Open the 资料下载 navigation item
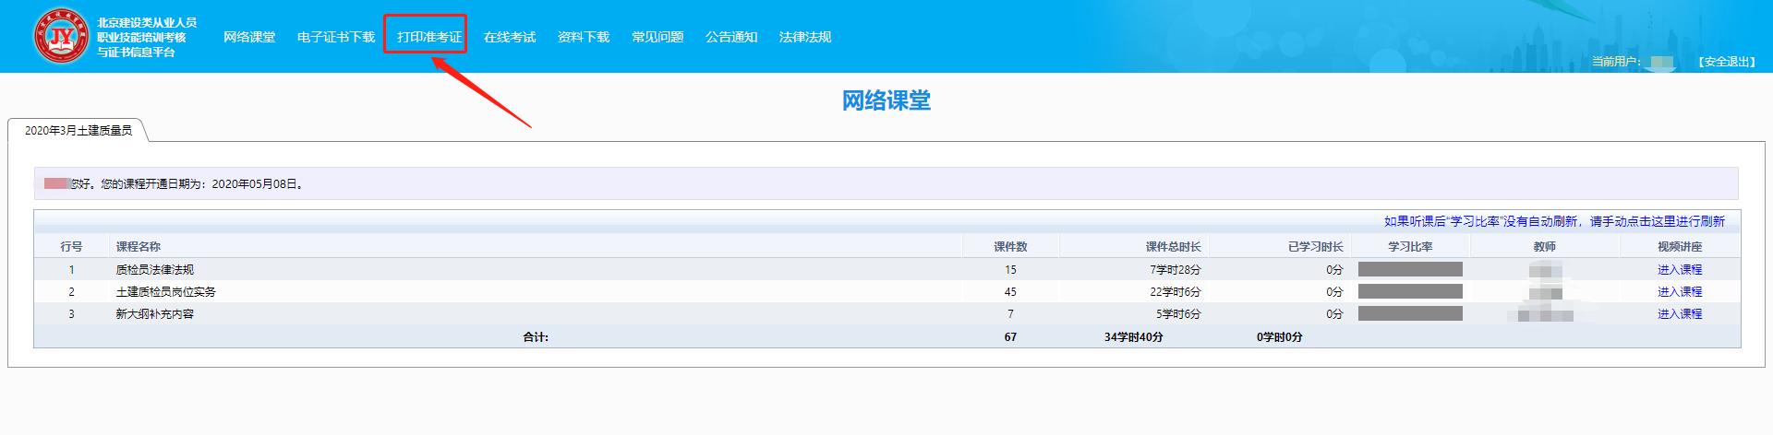This screenshot has width=1773, height=435. coord(584,37)
